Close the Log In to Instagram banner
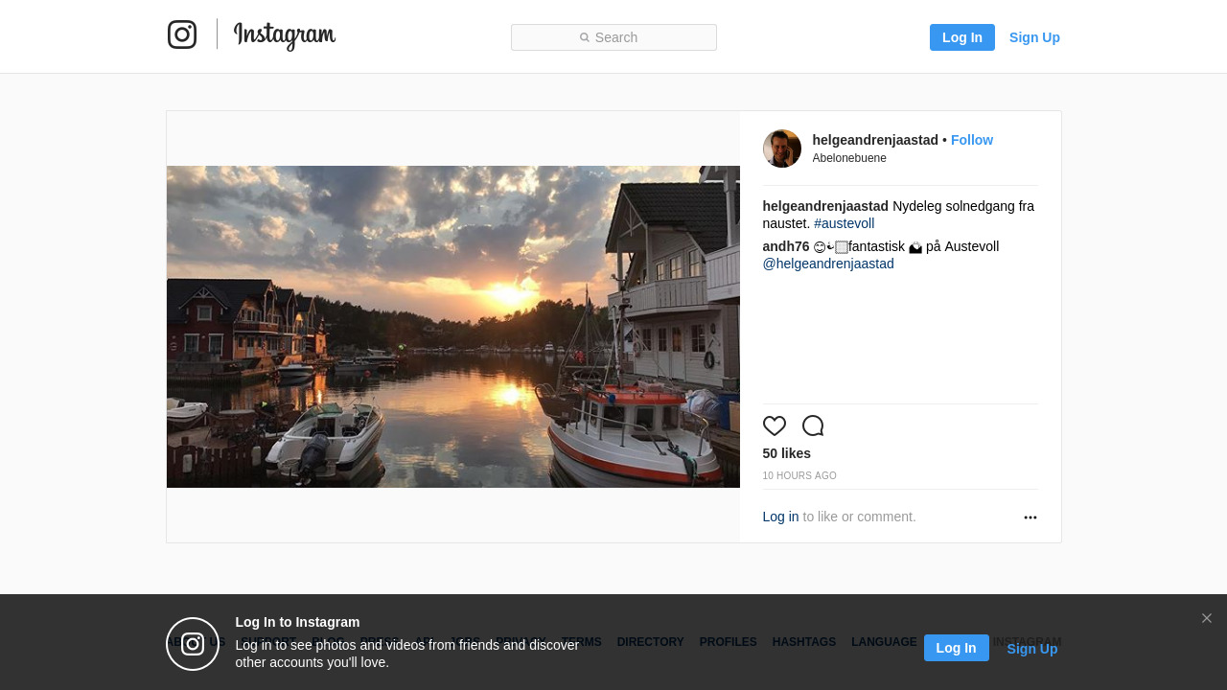Image resolution: width=1227 pixels, height=690 pixels. (1207, 618)
